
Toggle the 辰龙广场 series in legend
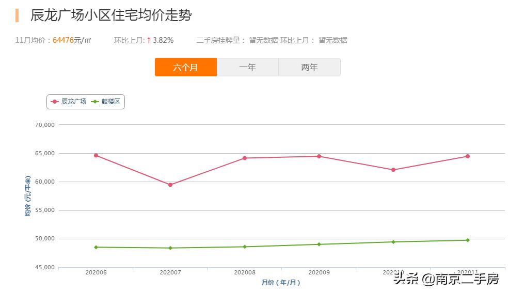(x=69, y=102)
